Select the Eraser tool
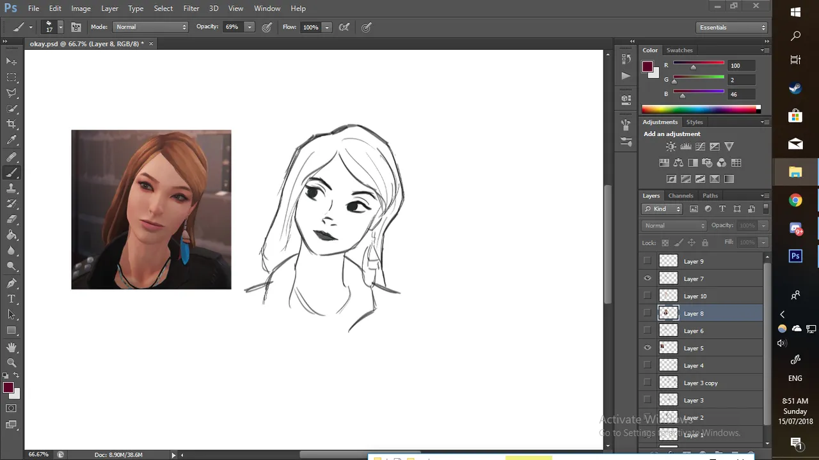The image size is (819, 460). tap(12, 220)
